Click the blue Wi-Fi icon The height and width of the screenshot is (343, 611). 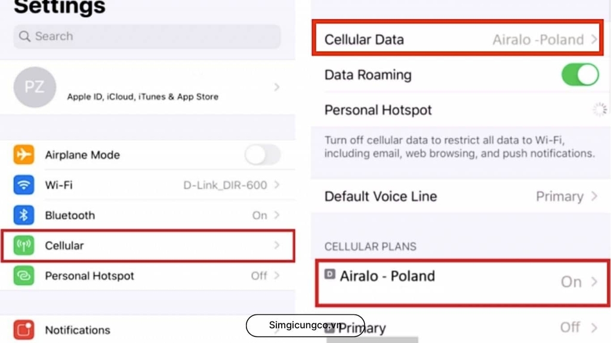[24, 185]
